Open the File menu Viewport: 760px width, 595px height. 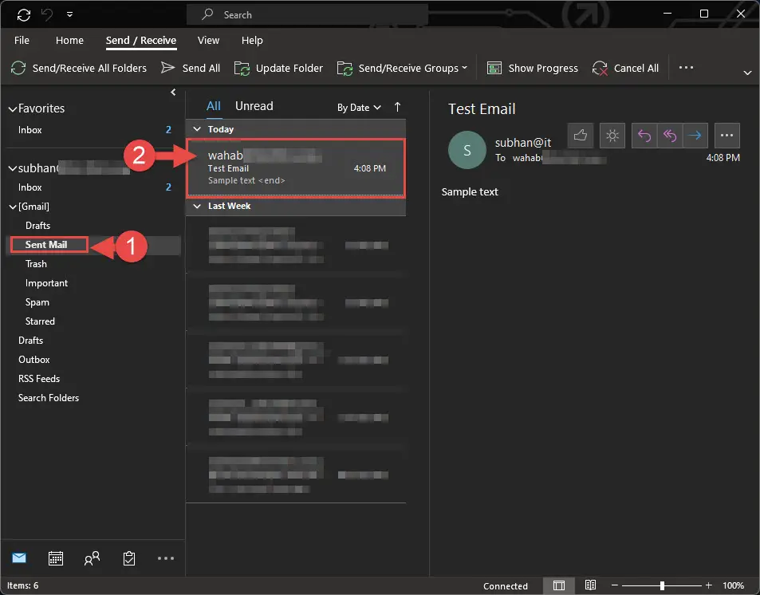click(22, 40)
